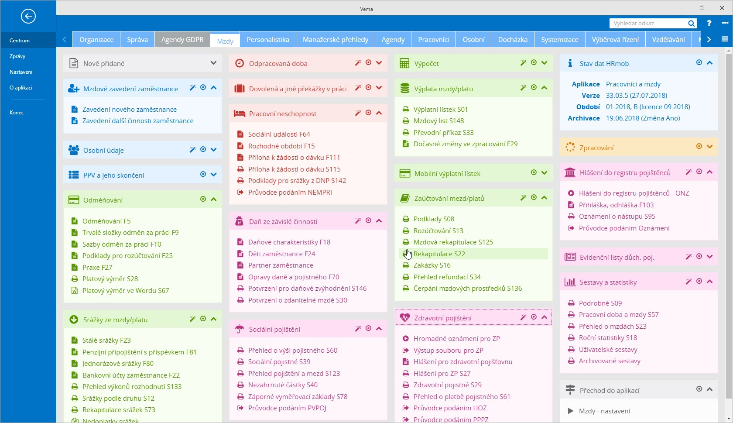Click Nastavení in the left sidebar
Image resolution: width=733 pixels, height=423 pixels.
(x=21, y=72)
